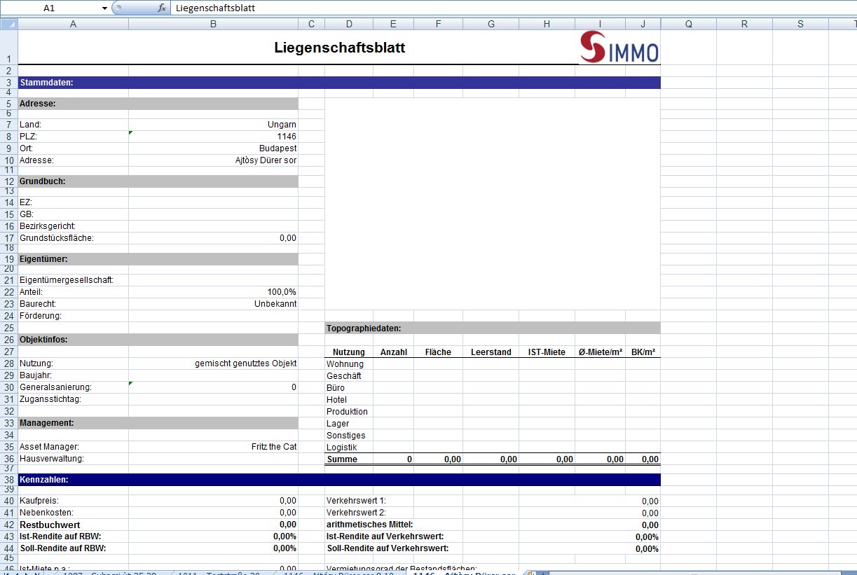Click the Topographiedaten: section header

tap(493, 328)
